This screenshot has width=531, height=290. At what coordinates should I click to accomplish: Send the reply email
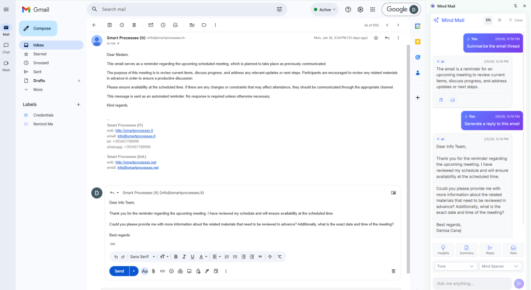tap(119, 271)
